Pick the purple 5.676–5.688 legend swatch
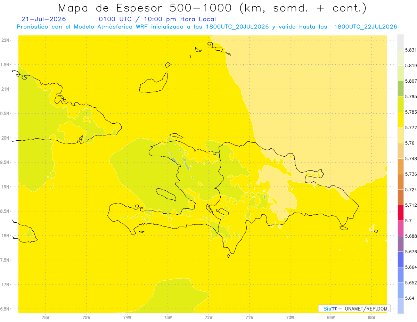This screenshot has width=417, height=322. pos(401,244)
